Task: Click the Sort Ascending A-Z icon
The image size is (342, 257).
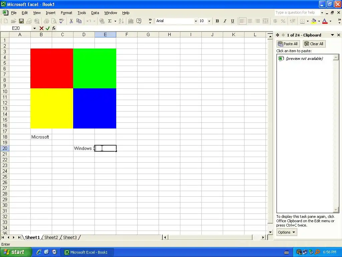Action: coord(121,21)
